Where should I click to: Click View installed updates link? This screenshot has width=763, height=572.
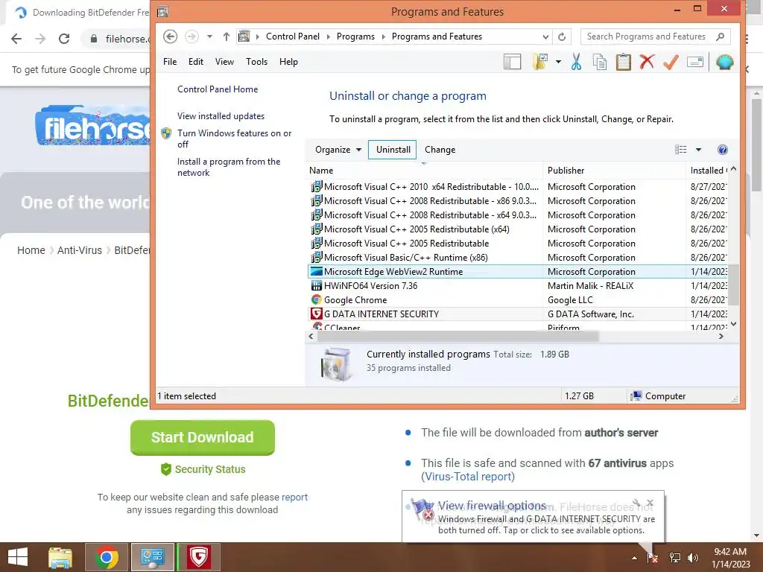click(221, 115)
